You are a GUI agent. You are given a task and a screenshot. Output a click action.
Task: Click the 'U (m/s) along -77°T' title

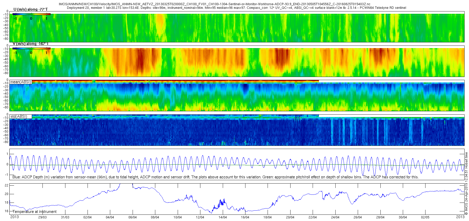tap(30, 10)
